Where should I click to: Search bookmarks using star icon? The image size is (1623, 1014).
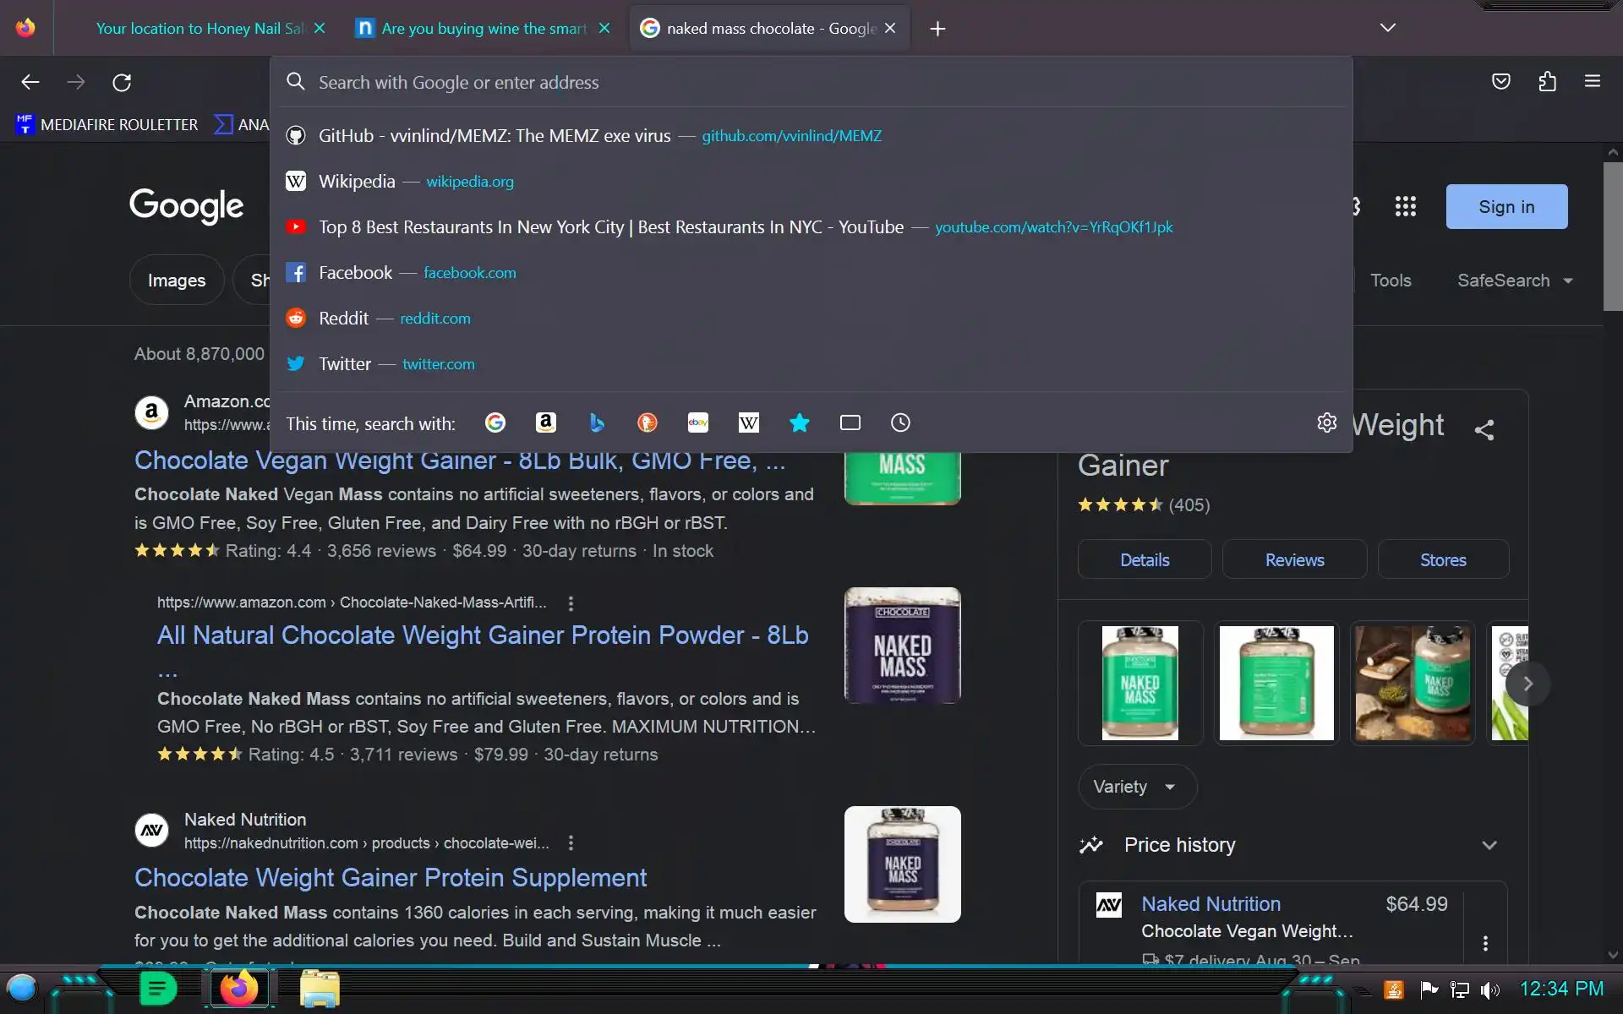point(800,422)
